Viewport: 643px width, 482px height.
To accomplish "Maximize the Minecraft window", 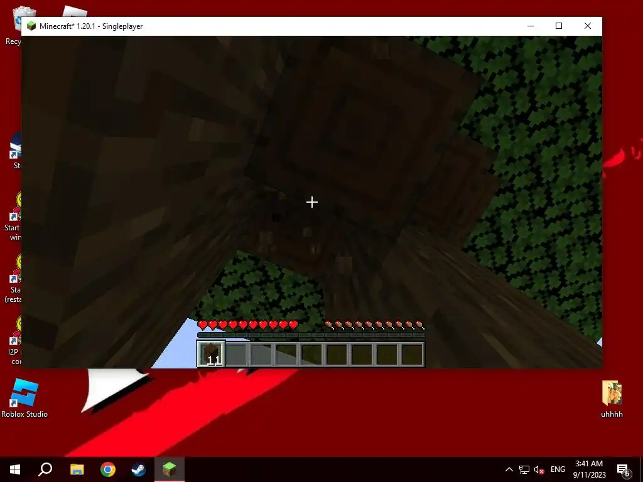I will [x=558, y=26].
